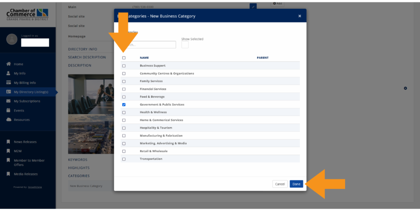Check the Food & Beverage checkbox

(124, 97)
